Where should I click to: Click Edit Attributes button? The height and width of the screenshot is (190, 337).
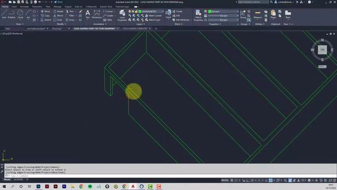pyautogui.click(x=181, y=20)
